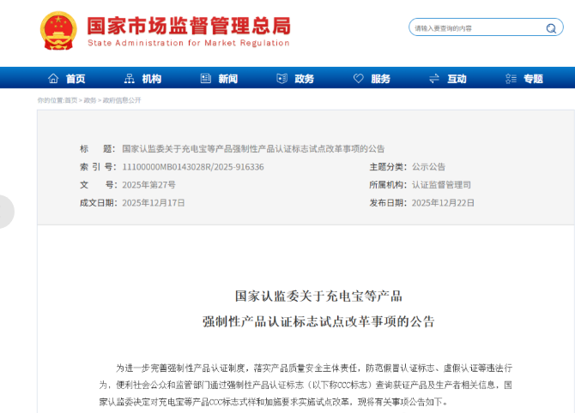This screenshot has width=575, height=413.
Task: Click the 国家市场监督管理总局 site title
Action: click(188, 24)
